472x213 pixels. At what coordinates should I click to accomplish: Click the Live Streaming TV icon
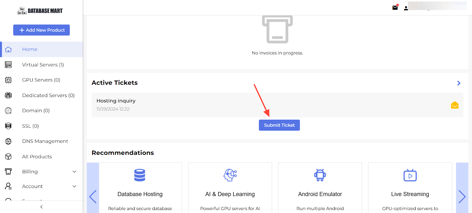tap(410, 175)
